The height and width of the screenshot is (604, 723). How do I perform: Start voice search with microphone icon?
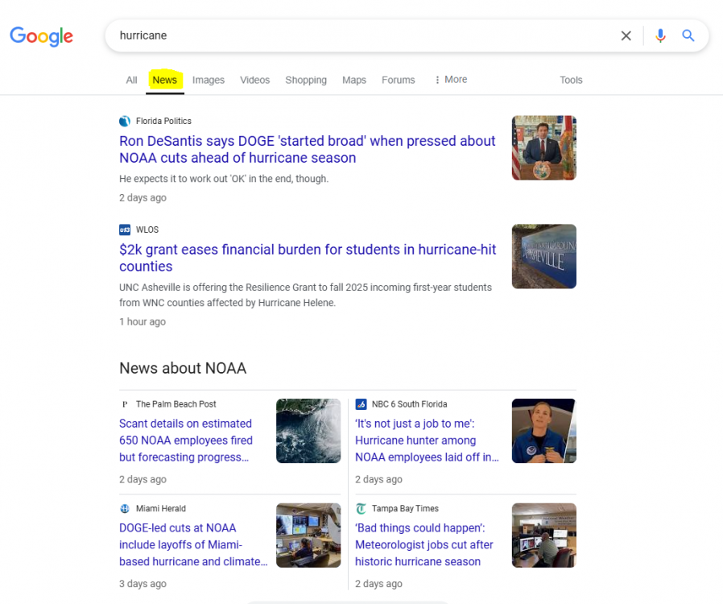(x=660, y=35)
